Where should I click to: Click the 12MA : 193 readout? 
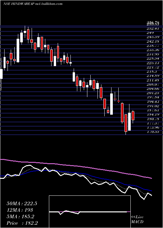pos(20,210)
